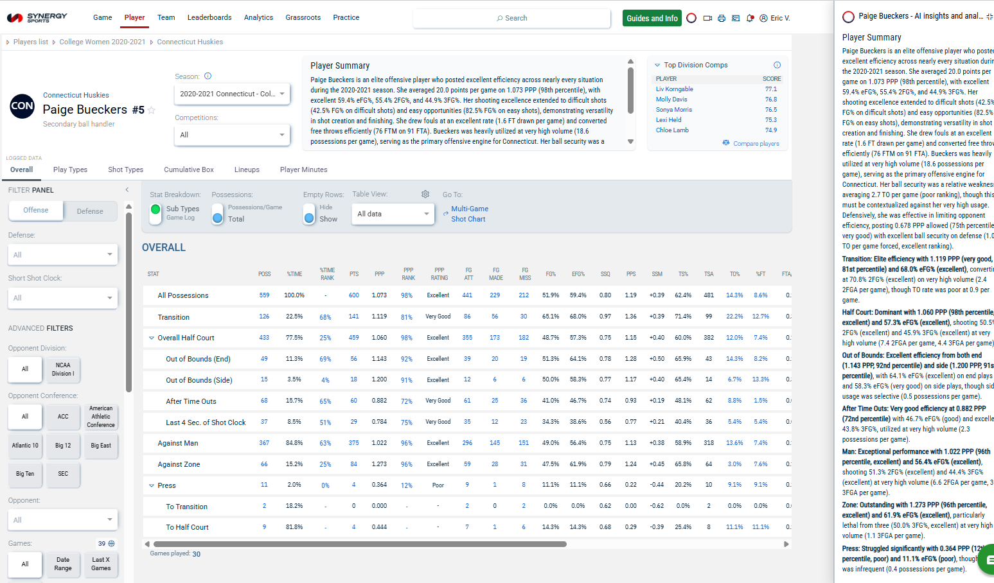Click the breadcrumb leading chevron icon
Viewport: 994px width, 583px height.
8,42
